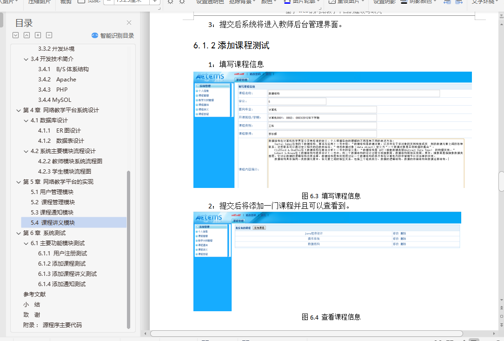Click the browse object circle button on scrollbar
The image size is (504, 341).
[501, 316]
